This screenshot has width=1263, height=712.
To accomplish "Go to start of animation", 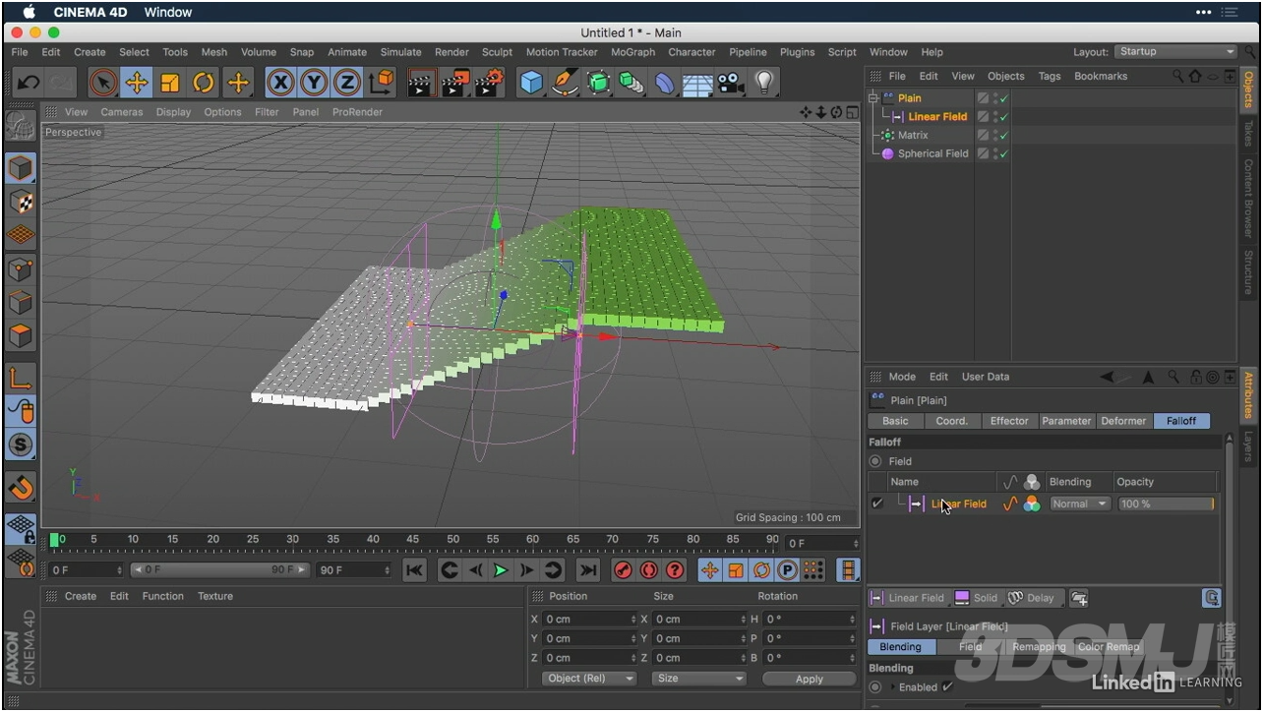I will coord(414,570).
